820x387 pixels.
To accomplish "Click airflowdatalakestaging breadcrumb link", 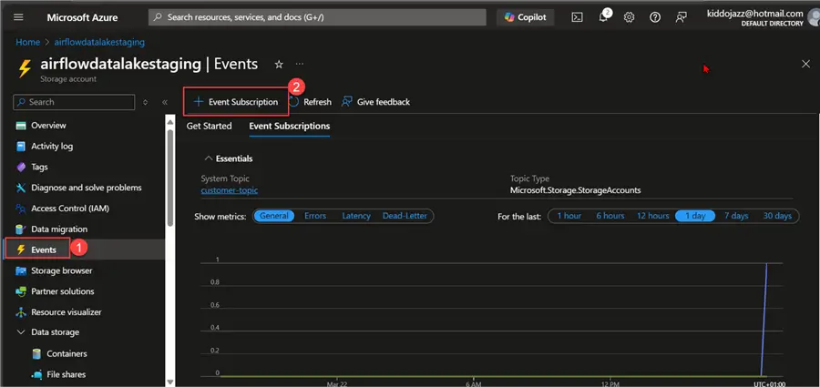I will coord(99,43).
